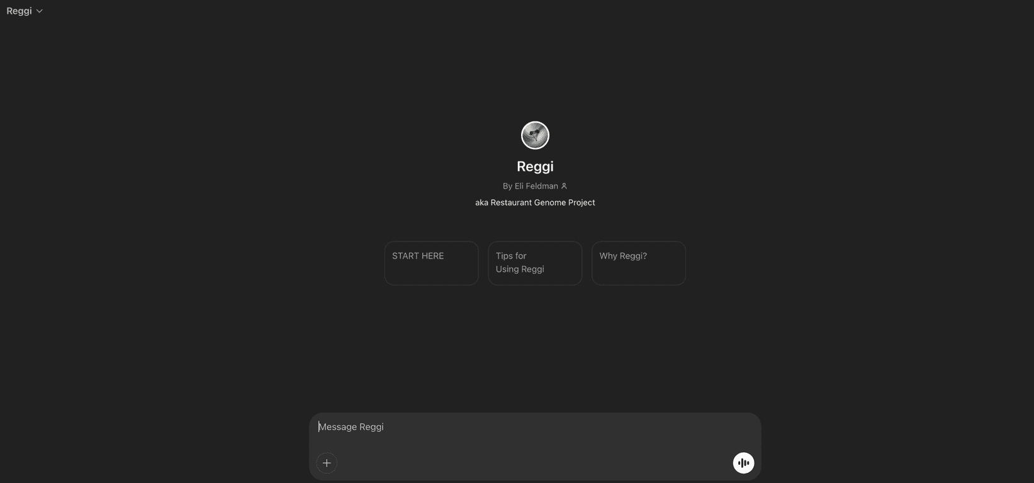Pick the Why Reggi? suggestion card
The height and width of the screenshot is (483, 1034).
tap(638, 263)
